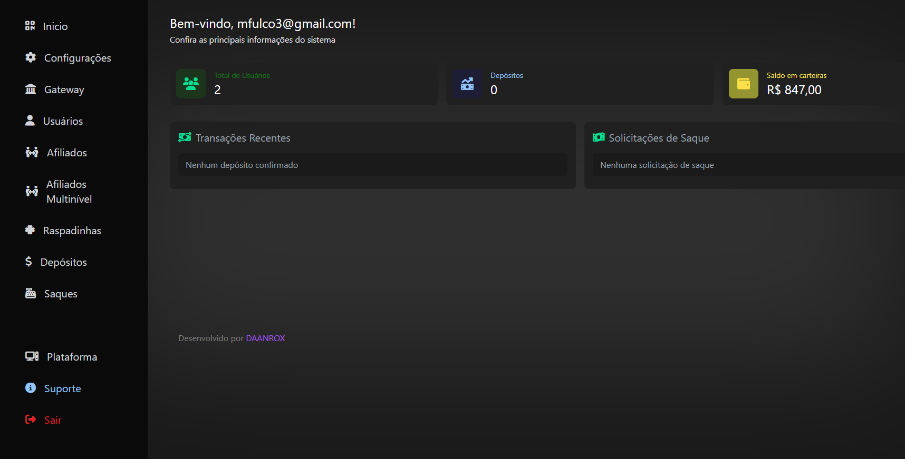905x459 pixels.
Task: Open the sidebar Depósitos menu label
Action: pyautogui.click(x=64, y=262)
